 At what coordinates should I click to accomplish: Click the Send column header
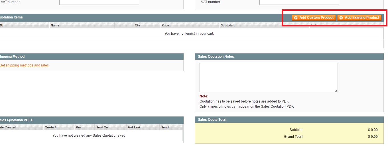pos(165,127)
